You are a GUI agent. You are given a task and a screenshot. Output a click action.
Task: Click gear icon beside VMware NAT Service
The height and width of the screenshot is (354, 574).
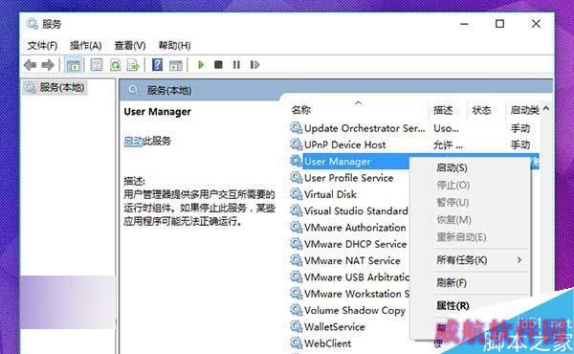tap(297, 260)
